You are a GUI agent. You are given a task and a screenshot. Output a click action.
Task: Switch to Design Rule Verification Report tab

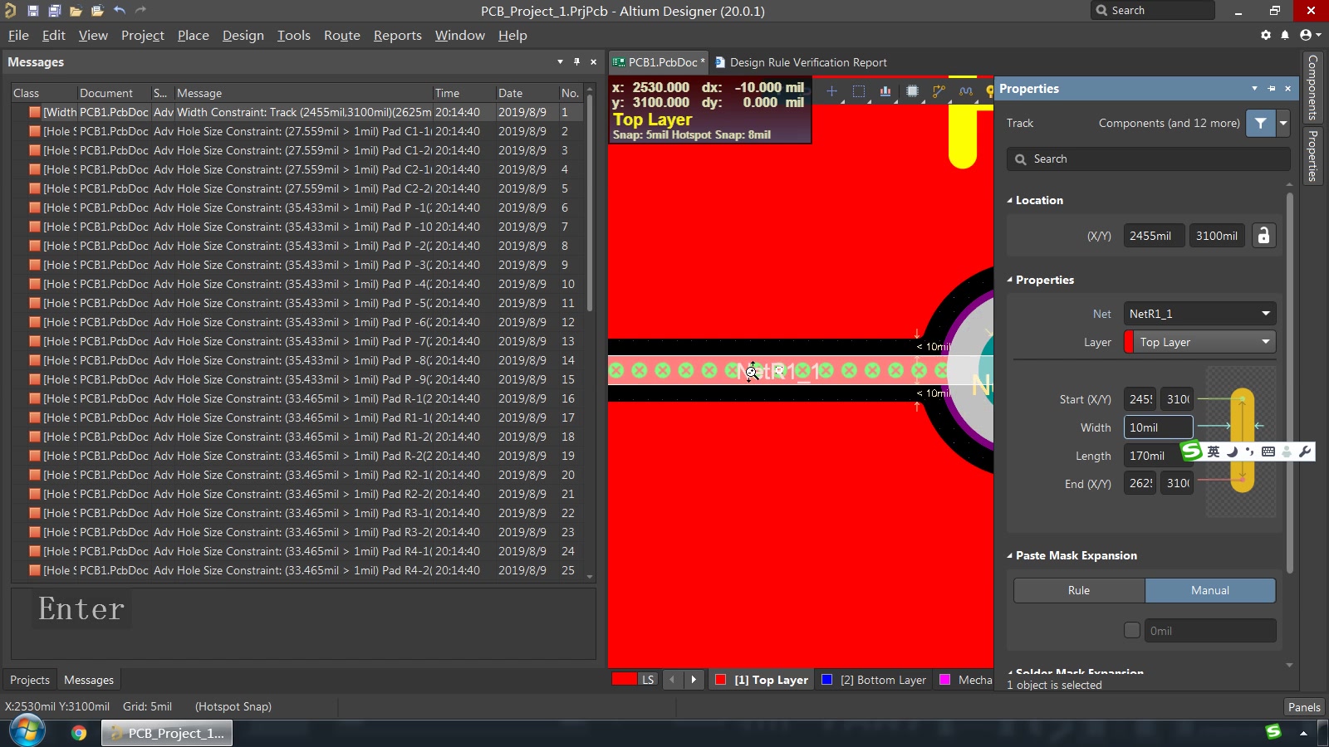(801, 62)
